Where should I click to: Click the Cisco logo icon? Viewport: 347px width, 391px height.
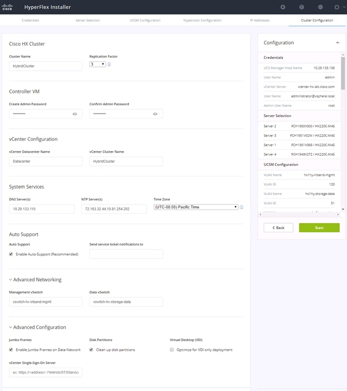click(x=7, y=7)
